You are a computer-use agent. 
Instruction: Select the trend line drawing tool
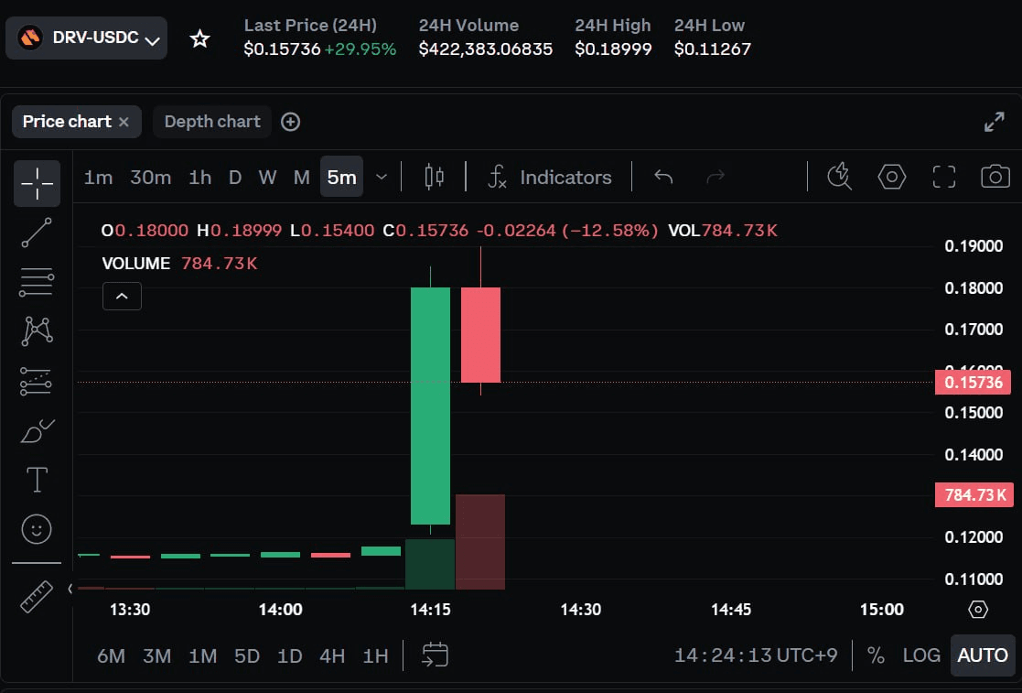(37, 233)
